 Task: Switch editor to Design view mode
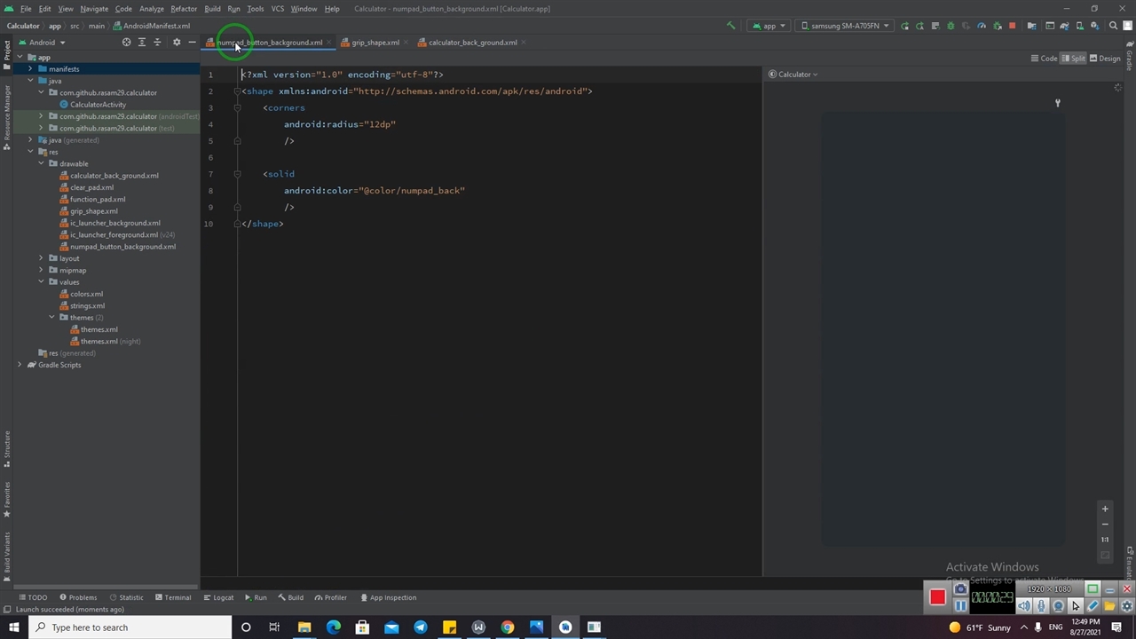coord(1105,59)
